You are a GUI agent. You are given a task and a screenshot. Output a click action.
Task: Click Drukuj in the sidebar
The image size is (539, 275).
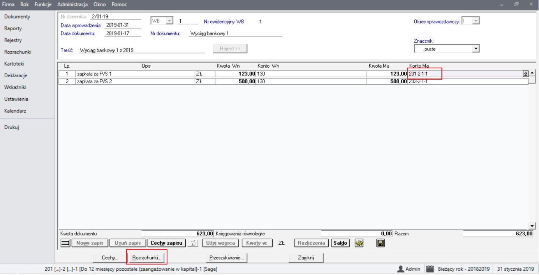[x=12, y=127]
